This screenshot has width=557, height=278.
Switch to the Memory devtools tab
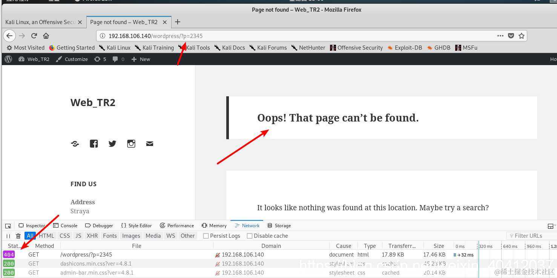[x=214, y=226]
